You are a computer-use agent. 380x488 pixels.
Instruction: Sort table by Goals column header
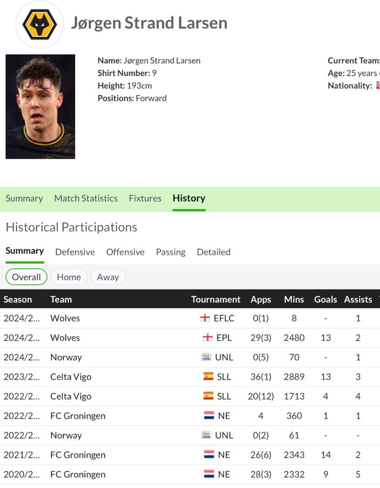(x=325, y=299)
